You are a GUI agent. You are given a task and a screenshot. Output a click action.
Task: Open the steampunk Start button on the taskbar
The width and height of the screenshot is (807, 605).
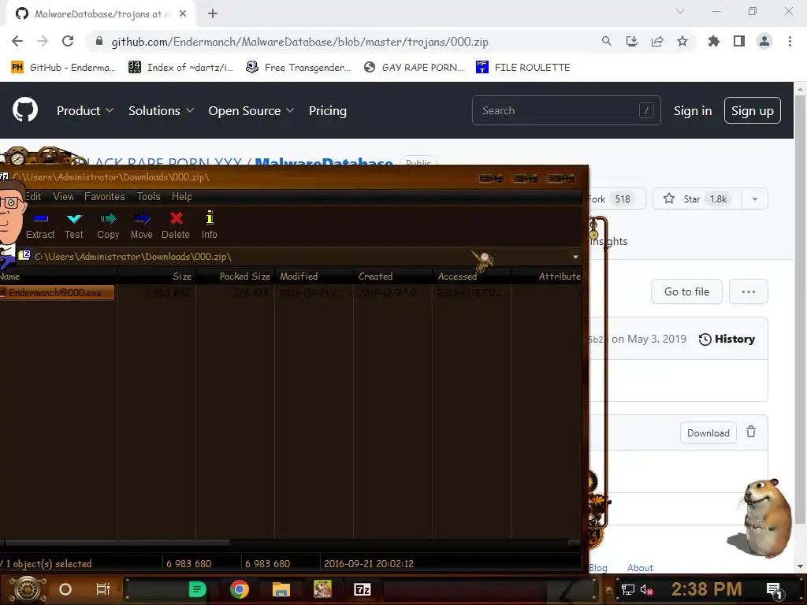[28, 589]
